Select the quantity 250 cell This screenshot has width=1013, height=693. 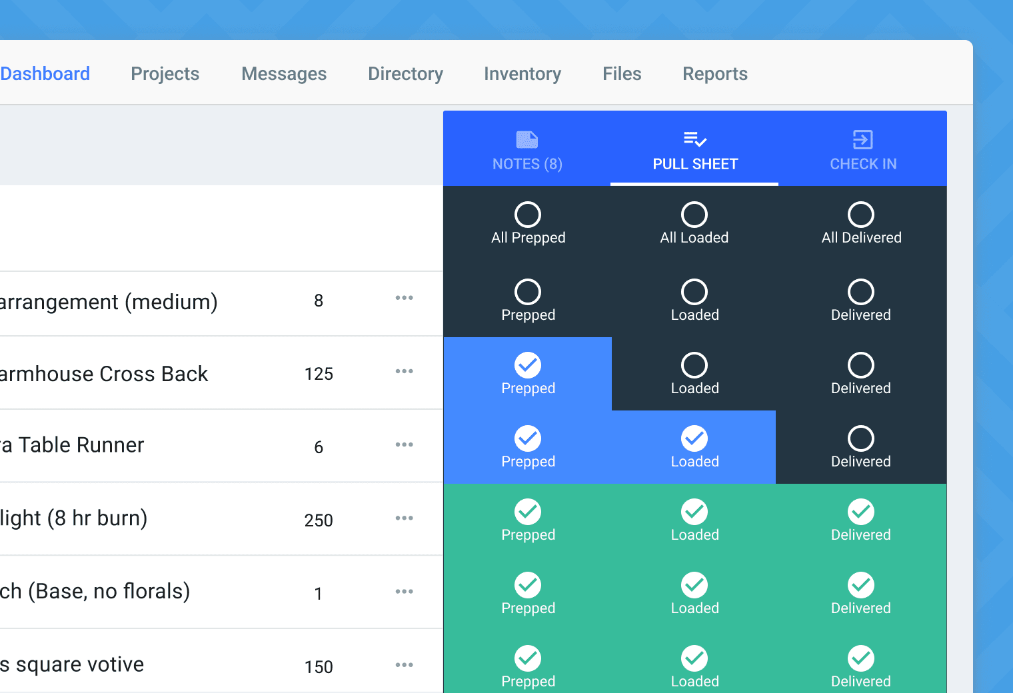point(319,521)
